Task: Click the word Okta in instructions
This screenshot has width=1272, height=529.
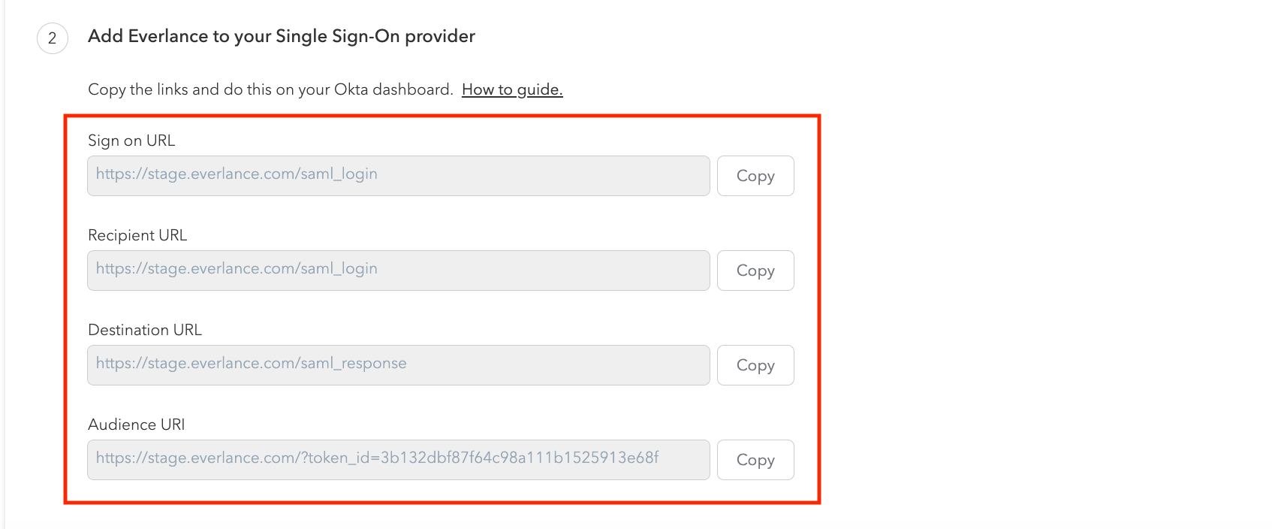Action: (351, 89)
